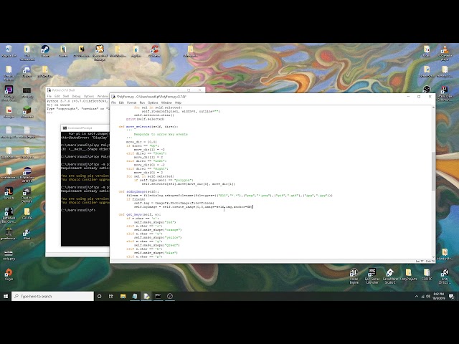Open the Discord desktop icon
The image size is (459, 344).
click(27, 72)
